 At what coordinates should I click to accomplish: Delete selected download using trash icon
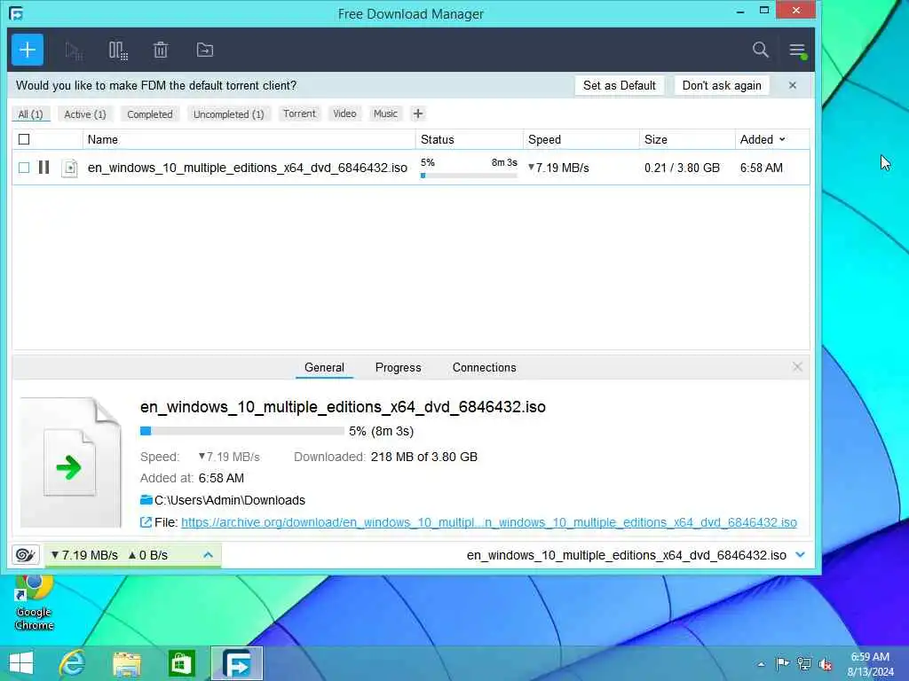[x=161, y=50]
